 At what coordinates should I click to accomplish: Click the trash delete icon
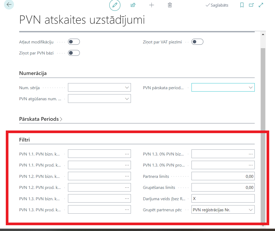click(x=170, y=5)
